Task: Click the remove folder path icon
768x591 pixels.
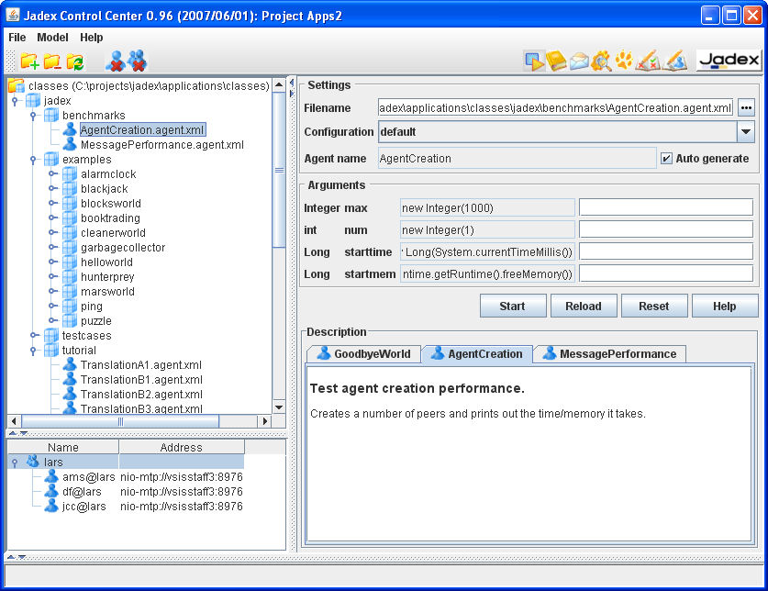Action: tap(52, 61)
